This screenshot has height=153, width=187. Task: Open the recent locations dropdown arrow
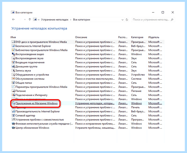pyautogui.click(x=25, y=20)
